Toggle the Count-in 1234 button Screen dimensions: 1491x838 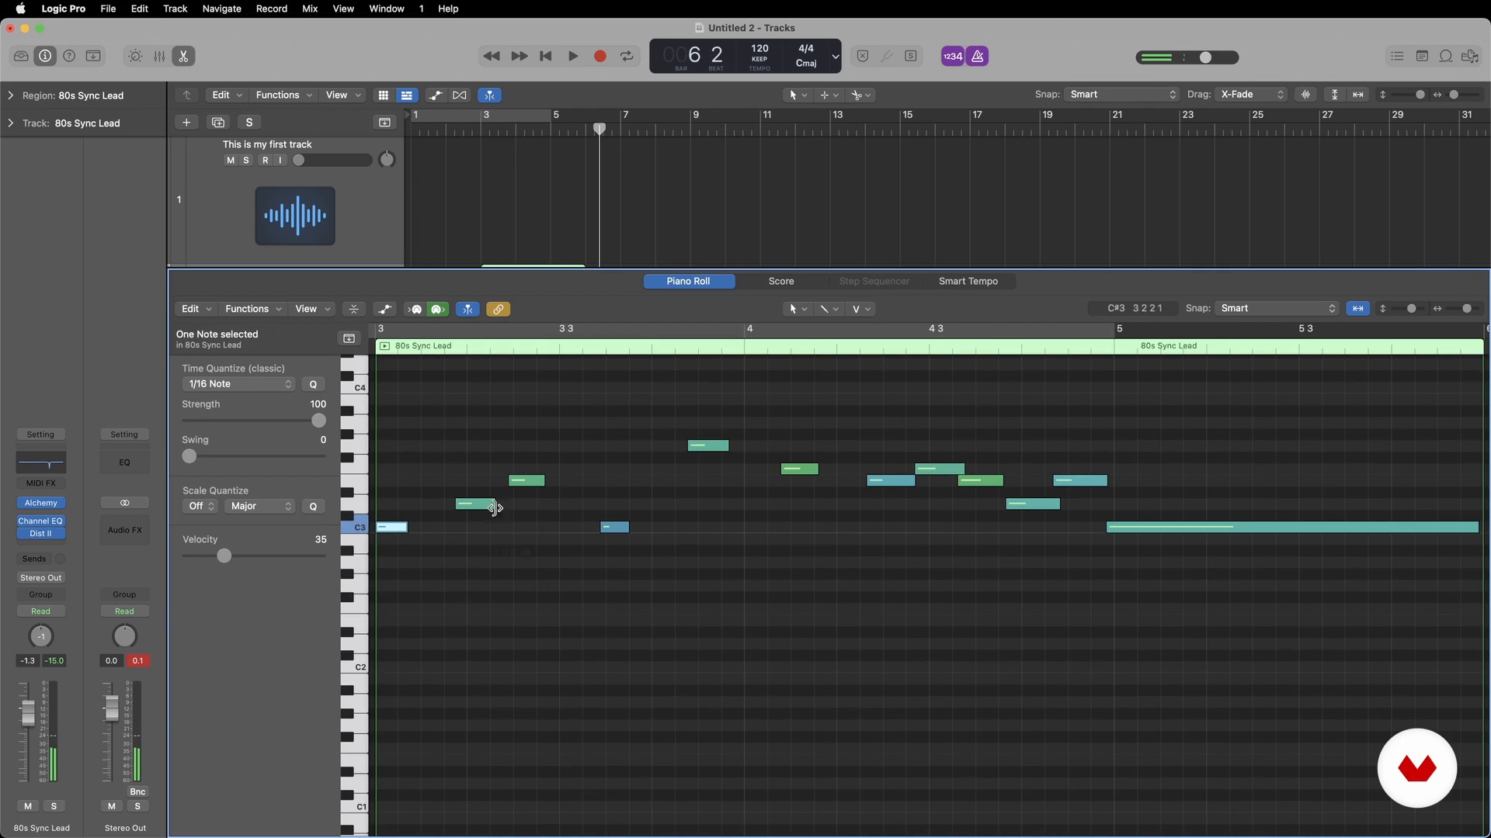[953, 56]
